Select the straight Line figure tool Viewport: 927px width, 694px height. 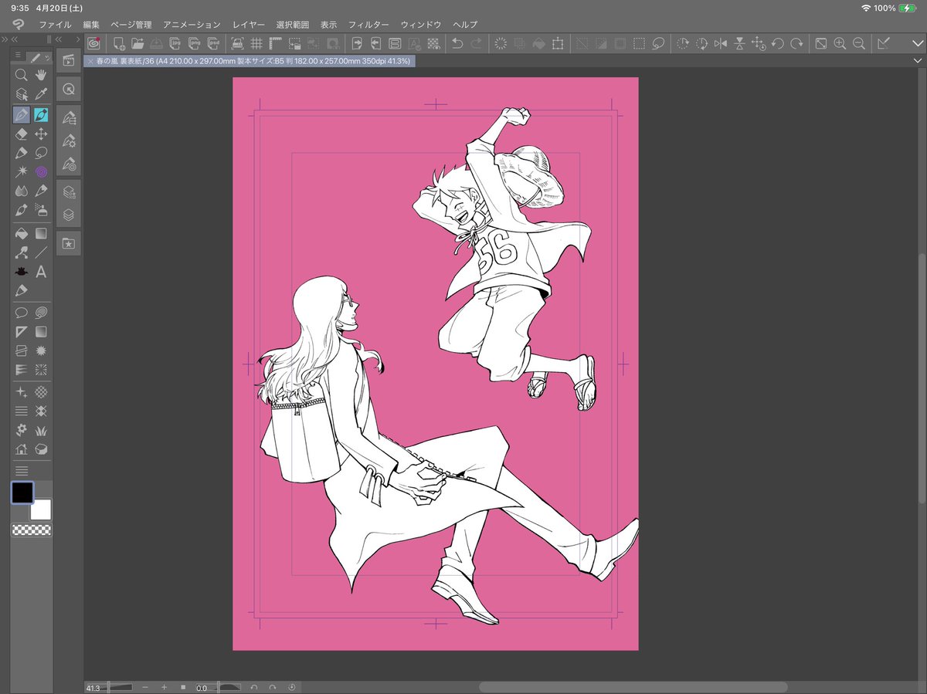click(x=41, y=252)
